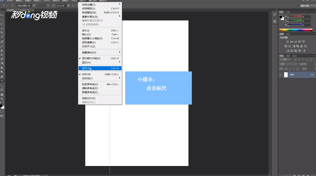
Task: Click the color spectrum ramp
Action: tap(296, 30)
